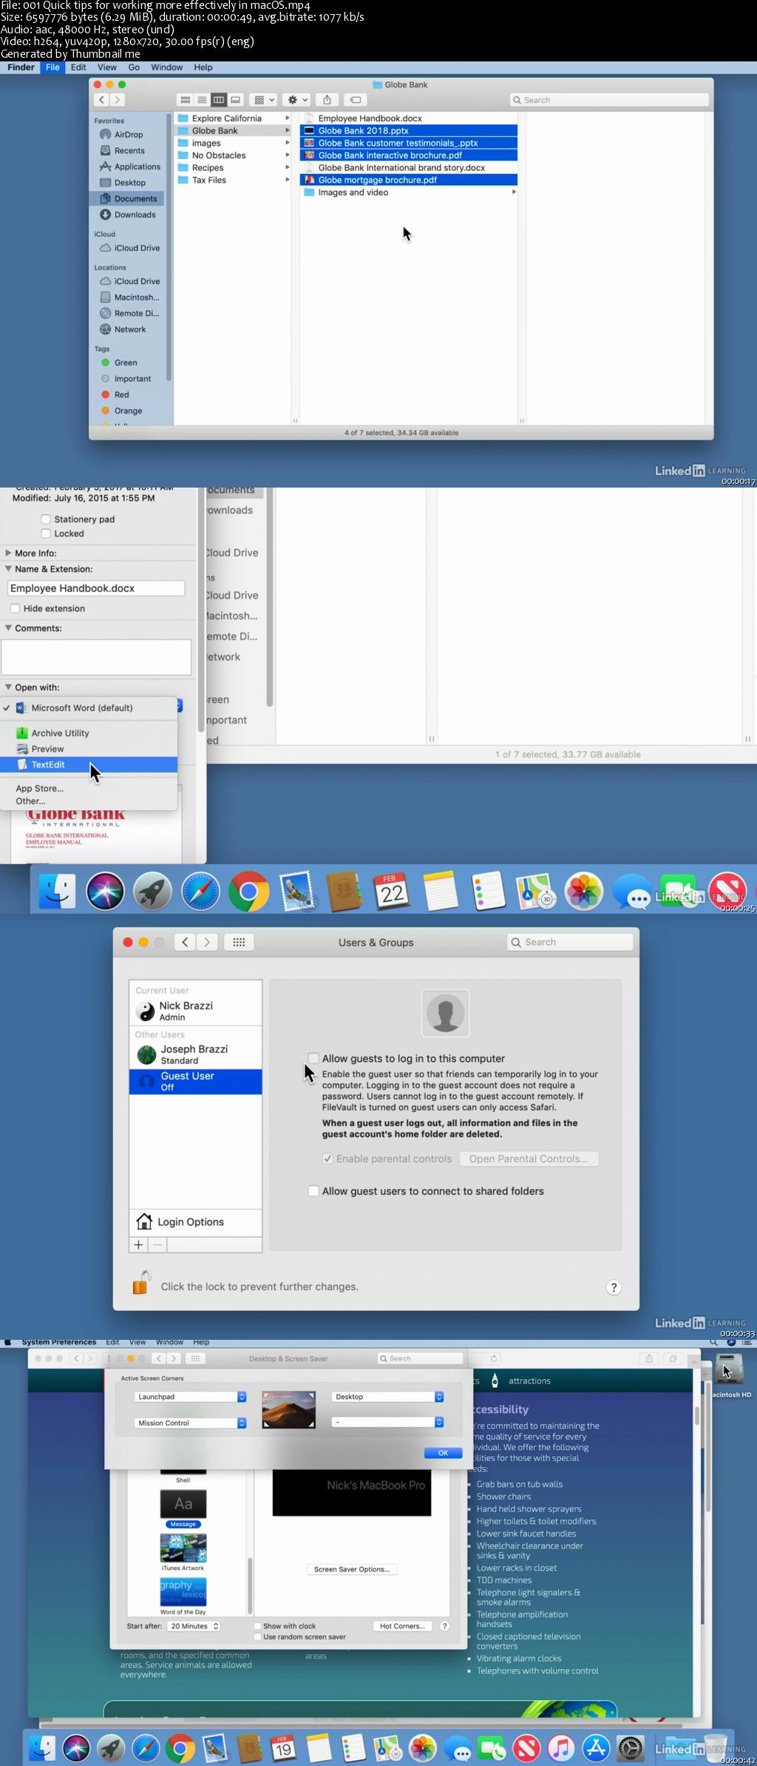Viewport: 757px width, 1766px height.
Task: Select Joseph Brazzi in the Other Users list
Action: 195,1054
